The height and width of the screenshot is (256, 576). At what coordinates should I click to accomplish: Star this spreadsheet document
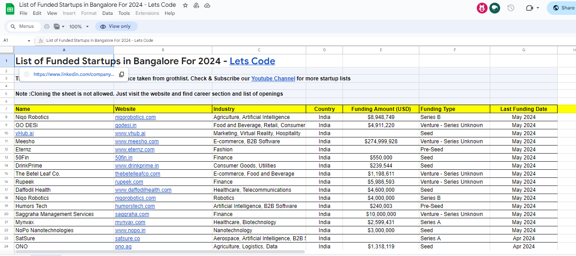pyautogui.click(x=185, y=5)
